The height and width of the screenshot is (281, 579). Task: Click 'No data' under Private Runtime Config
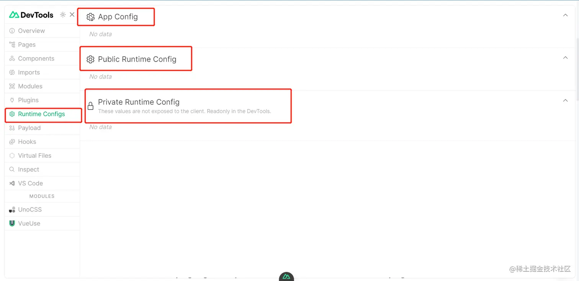pos(100,127)
